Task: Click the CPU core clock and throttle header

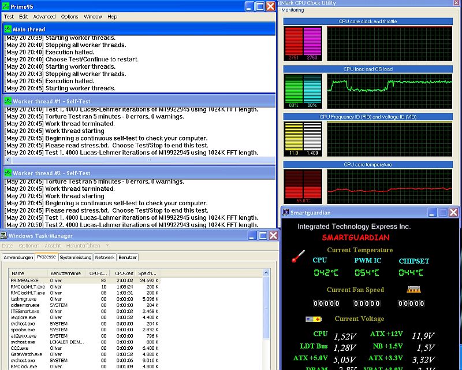Action: pos(368,21)
